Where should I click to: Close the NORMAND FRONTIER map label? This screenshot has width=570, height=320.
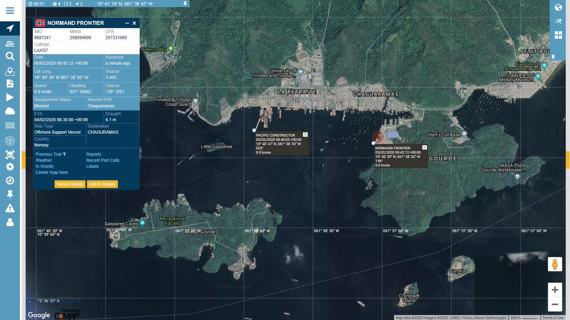425,147
